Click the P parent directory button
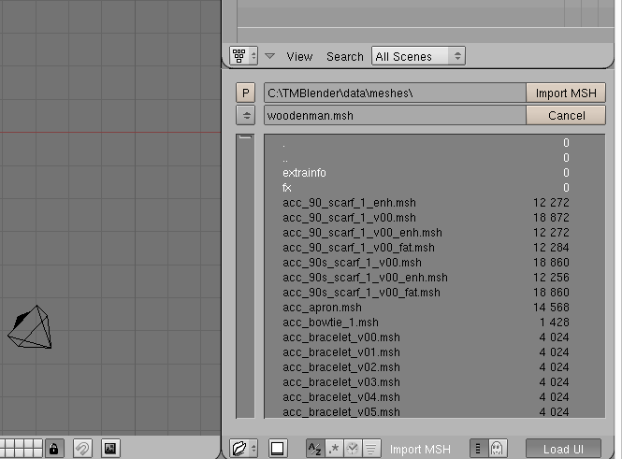Viewport: 622px width, 459px height. pos(246,93)
